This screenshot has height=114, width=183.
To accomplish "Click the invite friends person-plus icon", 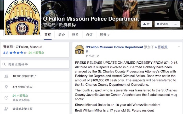I will (x=6, y=109).
